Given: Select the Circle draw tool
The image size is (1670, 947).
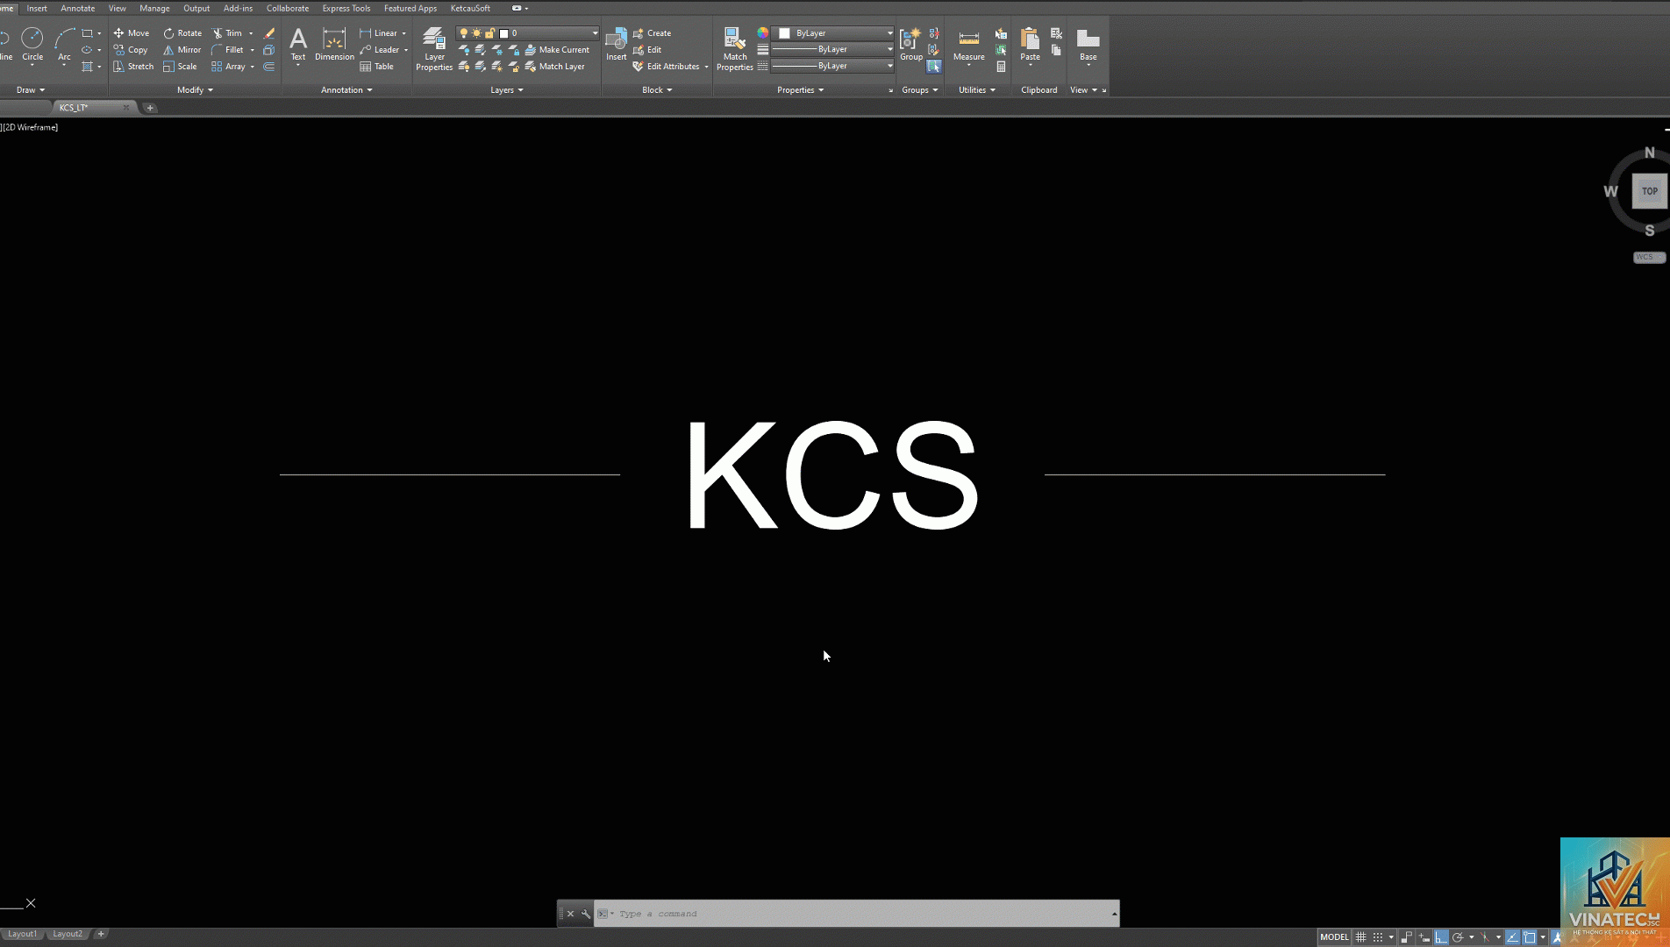Looking at the screenshot, I should (x=32, y=44).
